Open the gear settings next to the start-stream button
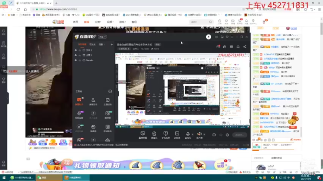Screen dimensions: 323x181 [227, 135]
